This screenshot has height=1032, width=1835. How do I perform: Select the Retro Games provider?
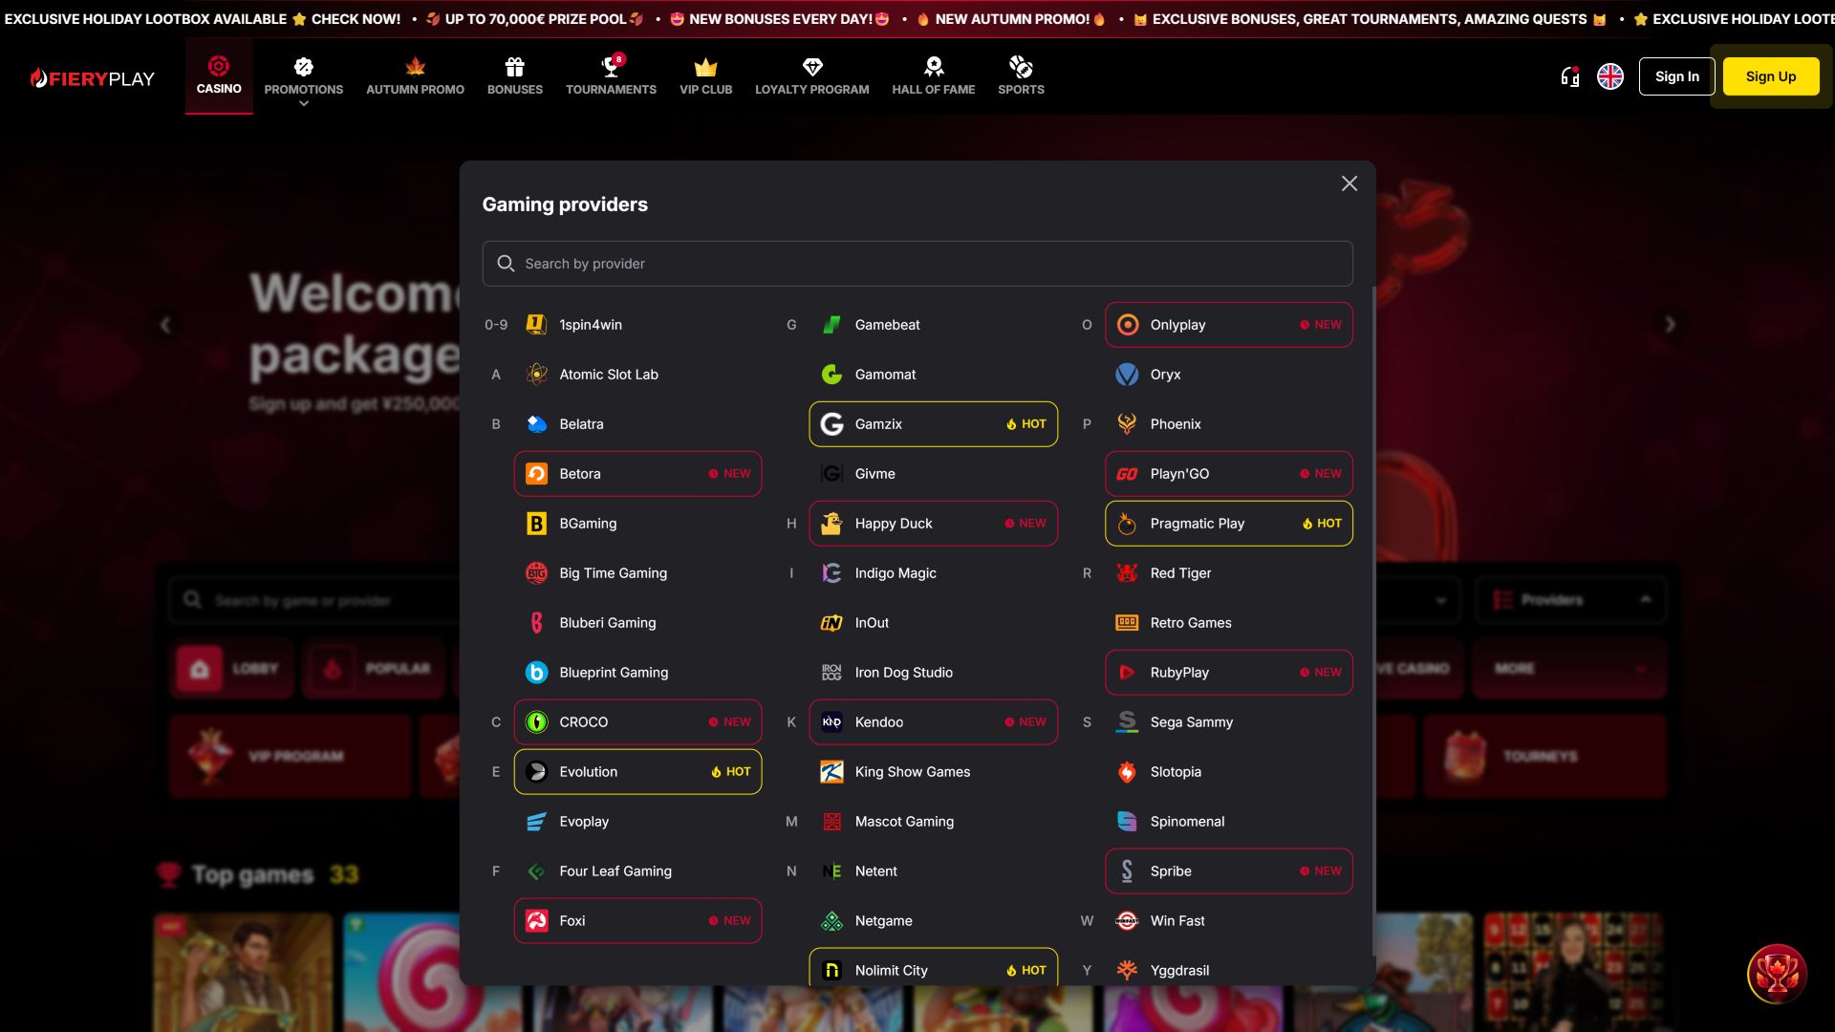(1229, 623)
